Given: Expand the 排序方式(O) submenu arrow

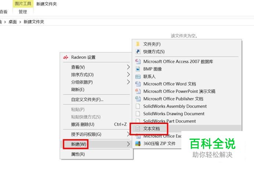Looking at the screenshot, I should click(128, 74).
